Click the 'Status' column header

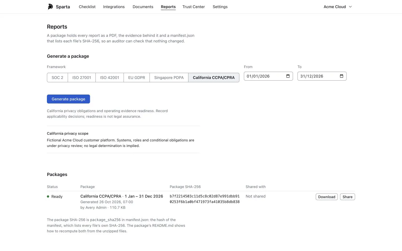point(52,187)
